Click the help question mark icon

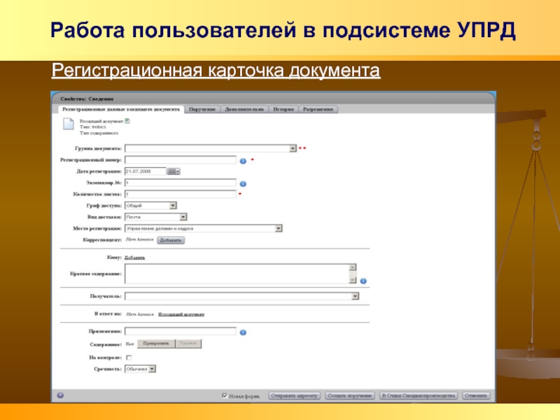pyautogui.click(x=60, y=395)
